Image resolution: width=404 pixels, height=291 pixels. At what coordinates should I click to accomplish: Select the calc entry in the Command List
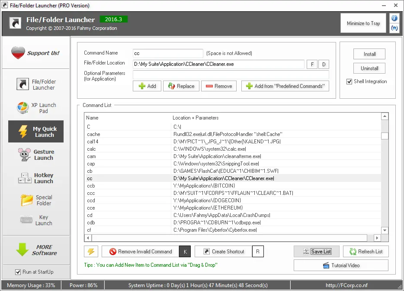click(130, 149)
